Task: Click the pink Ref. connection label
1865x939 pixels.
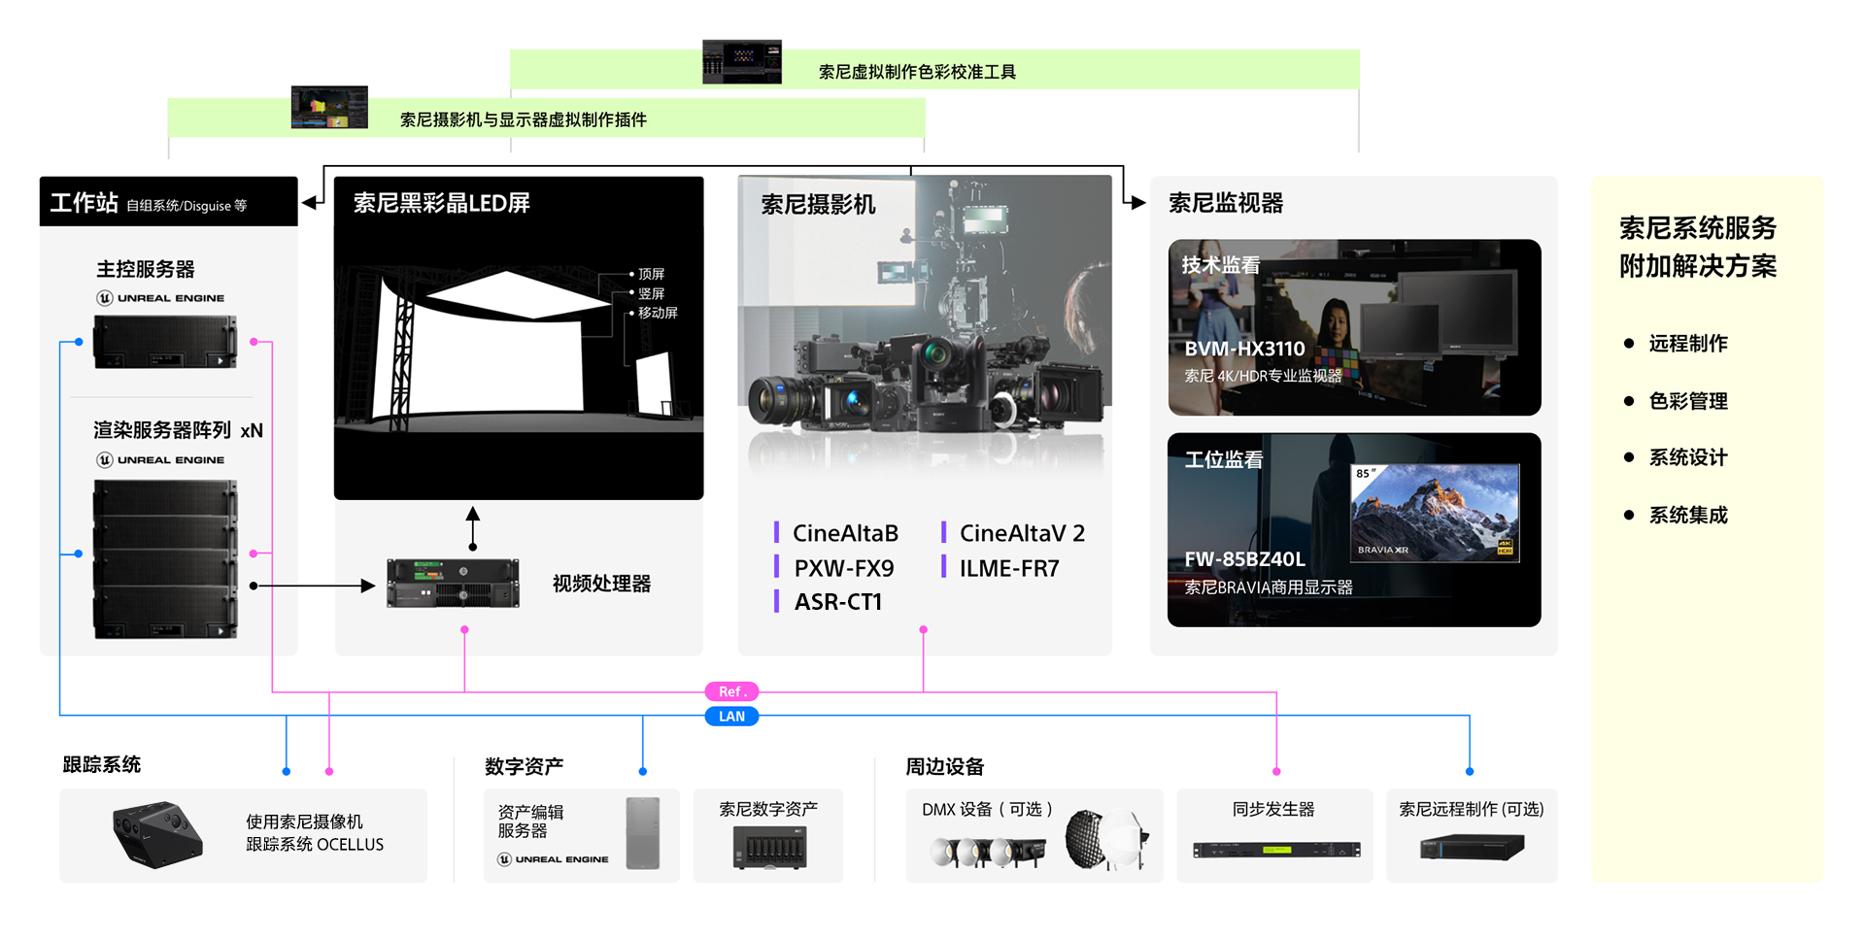Action: point(731,691)
